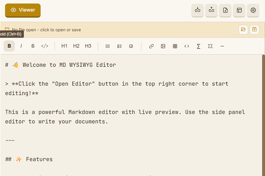Insert inline code
265x176 pixels.
(45, 46)
